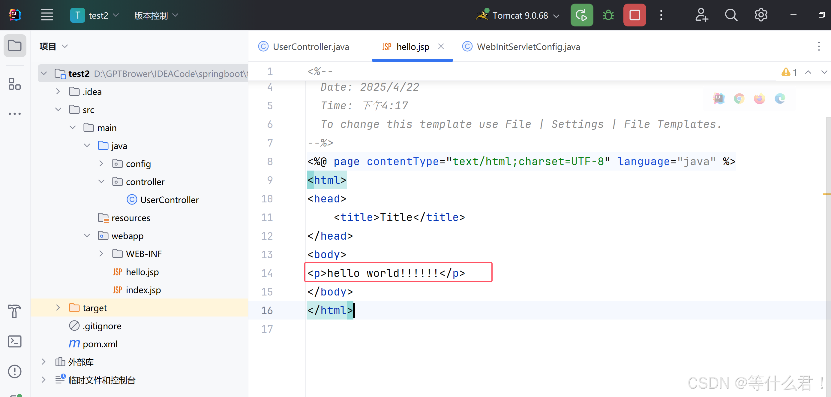Open the Problems tool window icon

click(14, 371)
